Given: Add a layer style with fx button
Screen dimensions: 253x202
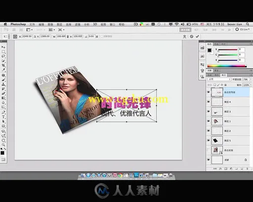Looking at the screenshot, I should (221, 168).
